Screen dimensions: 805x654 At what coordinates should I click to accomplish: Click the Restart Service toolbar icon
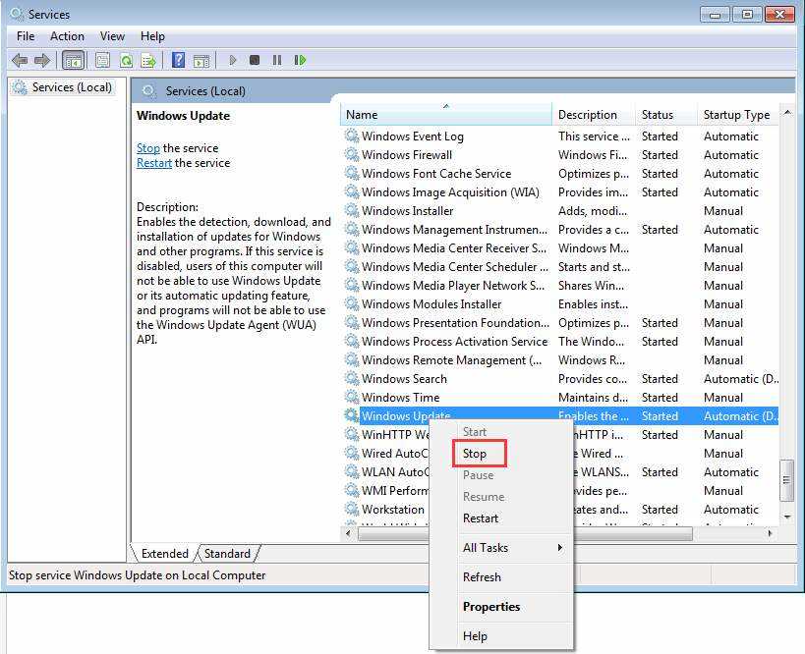point(300,61)
